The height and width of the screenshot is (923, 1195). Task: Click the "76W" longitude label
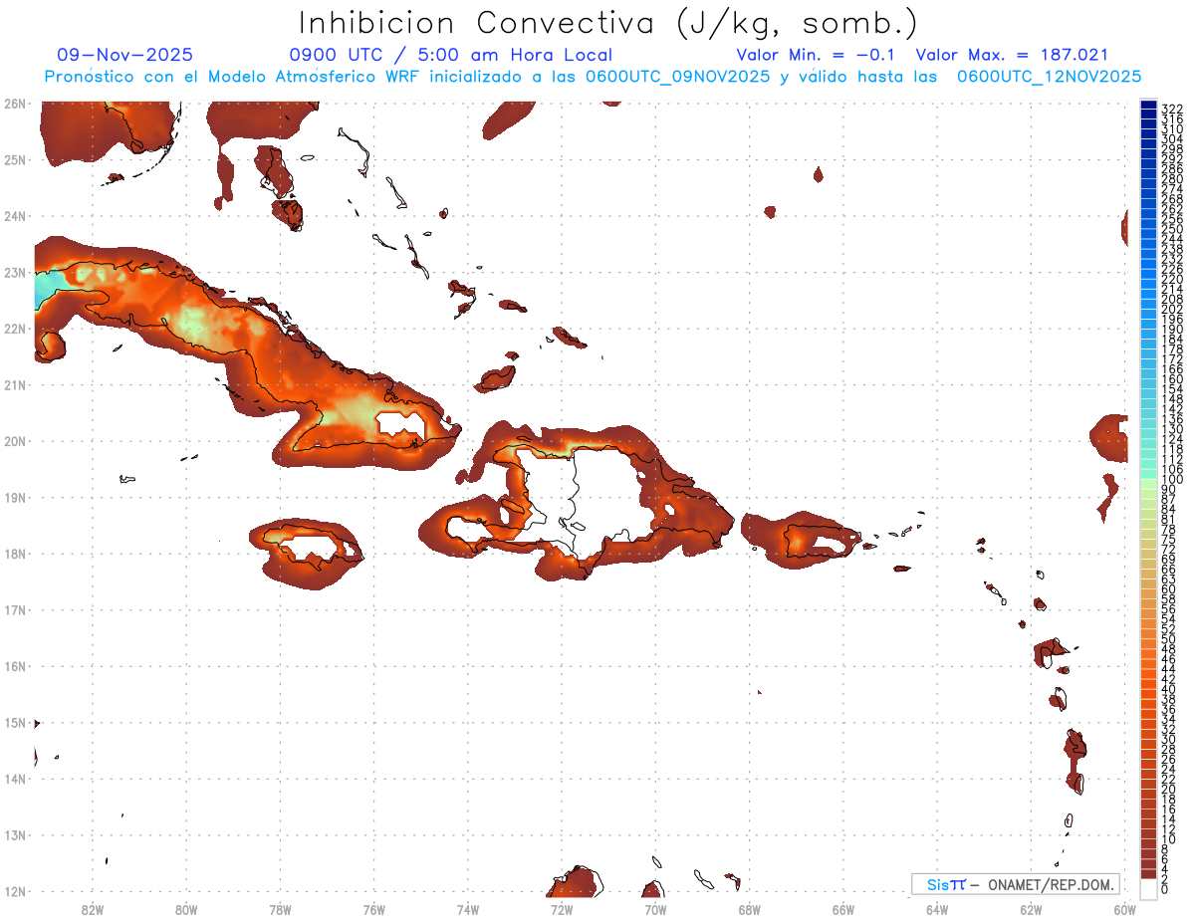(373, 909)
